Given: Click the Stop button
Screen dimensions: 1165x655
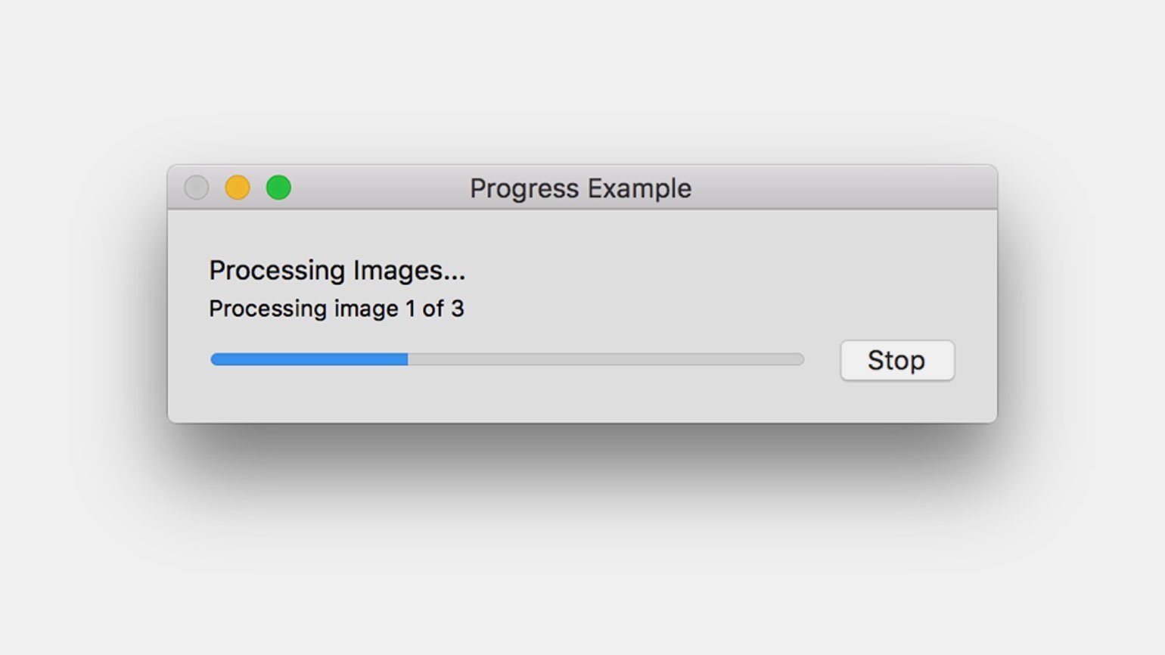Looking at the screenshot, I should [x=897, y=361].
